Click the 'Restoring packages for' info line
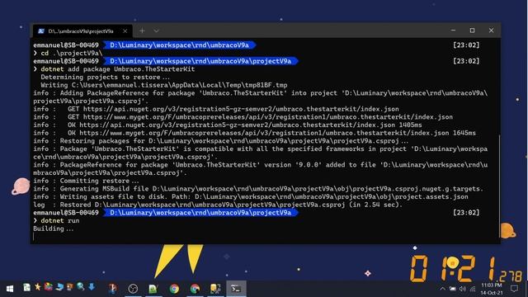 [220, 141]
